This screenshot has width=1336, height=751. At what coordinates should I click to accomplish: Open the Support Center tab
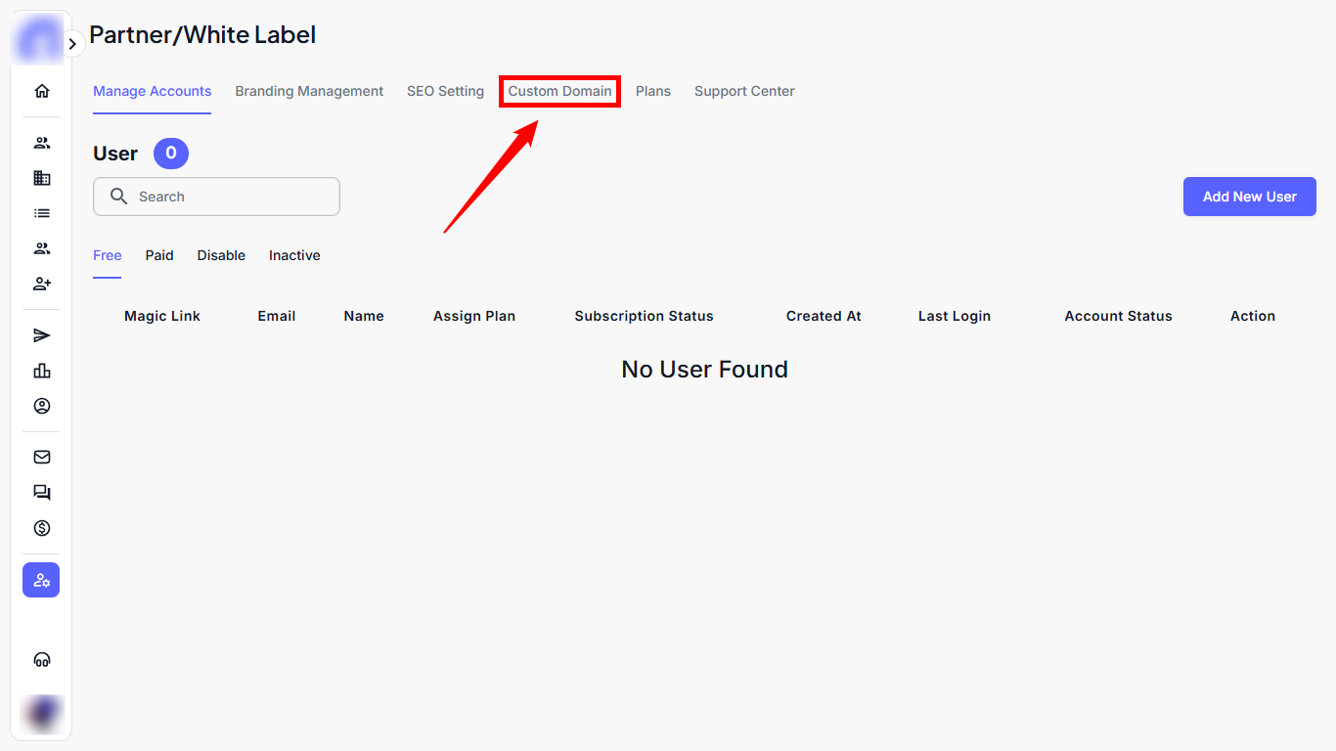(744, 91)
